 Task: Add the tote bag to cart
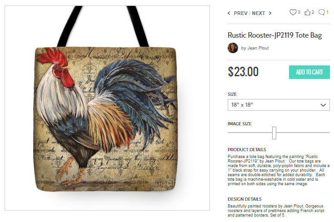point(309,72)
